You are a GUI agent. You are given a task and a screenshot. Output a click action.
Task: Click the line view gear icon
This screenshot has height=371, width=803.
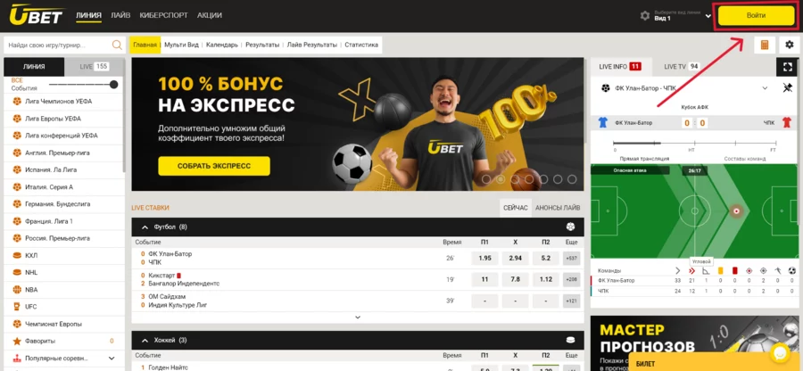pyautogui.click(x=645, y=16)
